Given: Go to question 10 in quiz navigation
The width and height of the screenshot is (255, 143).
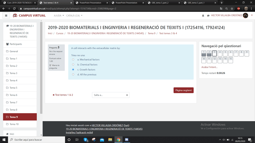Looking at the screenshot, I should 204,60.
